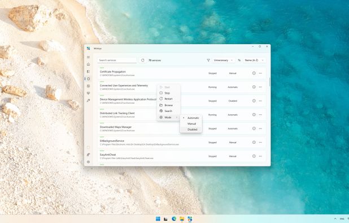
Task: Open more options for Certificate Propagation
Action: click(x=260, y=73)
